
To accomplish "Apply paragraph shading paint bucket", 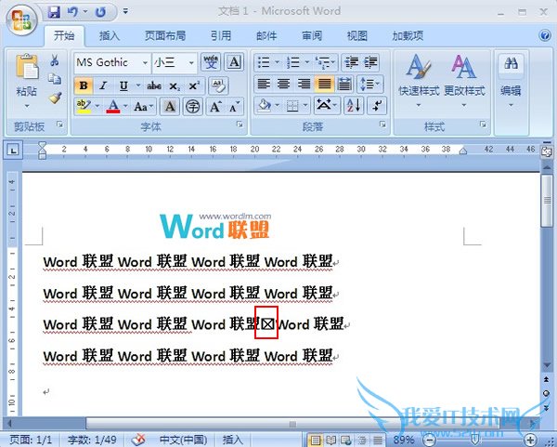I will (x=265, y=106).
